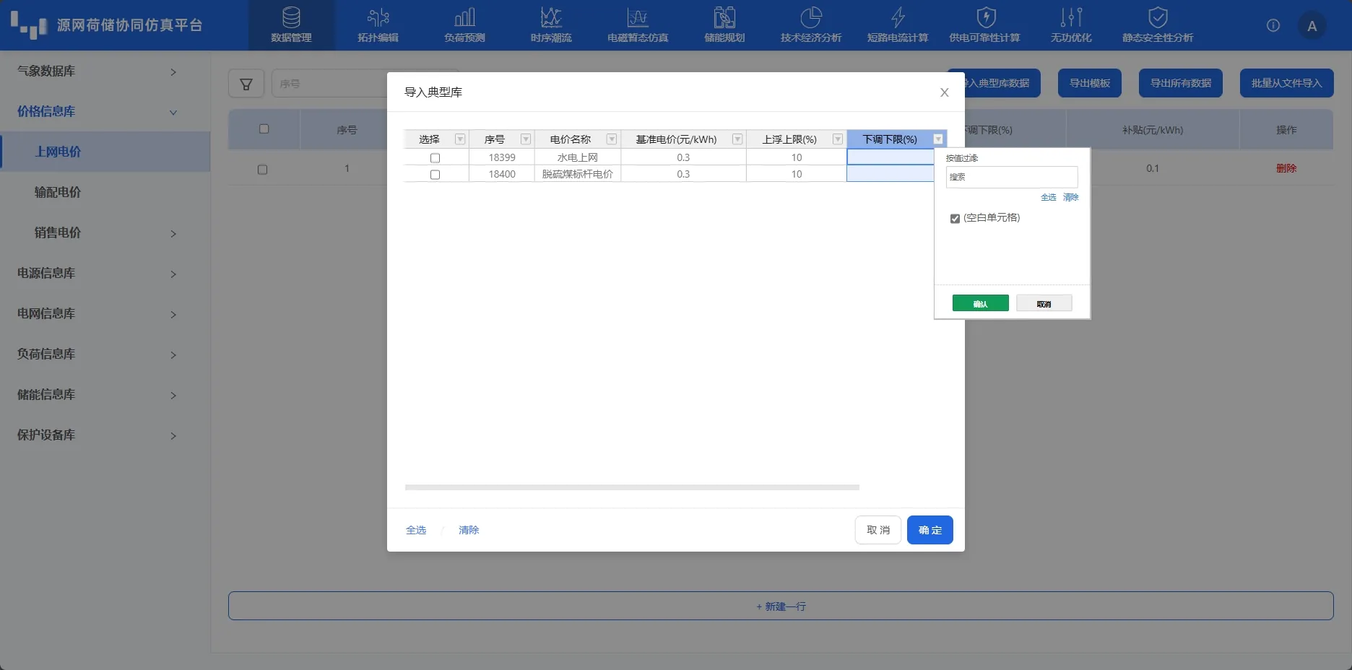This screenshot has width=1352, height=670.
Task: Click the 删除 link in row 1
Action: click(1286, 168)
